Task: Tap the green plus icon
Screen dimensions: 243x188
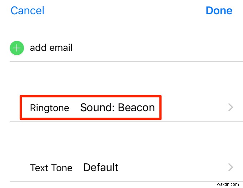Action: coord(17,48)
